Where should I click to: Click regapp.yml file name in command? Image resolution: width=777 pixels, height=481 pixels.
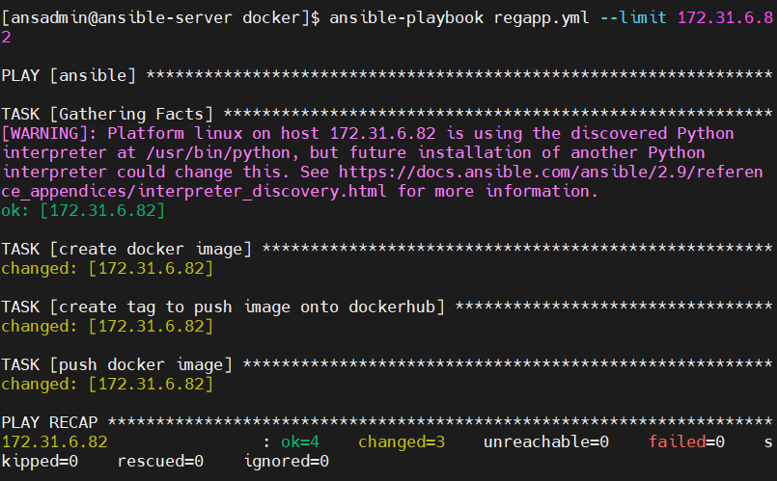(541, 18)
